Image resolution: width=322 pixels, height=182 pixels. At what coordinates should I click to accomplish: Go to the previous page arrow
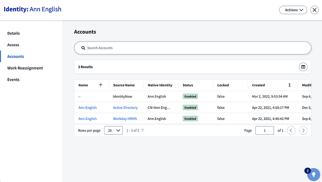click(291, 131)
